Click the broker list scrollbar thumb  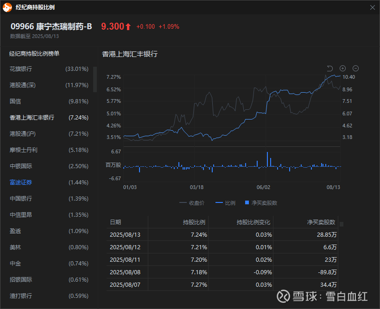click(95, 79)
